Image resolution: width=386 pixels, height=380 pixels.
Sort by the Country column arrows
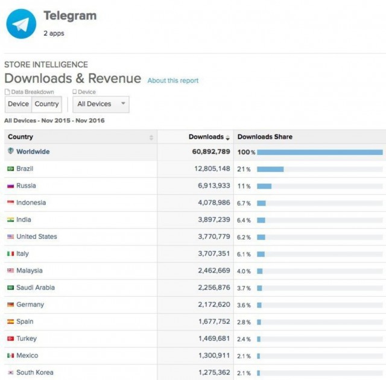point(151,138)
